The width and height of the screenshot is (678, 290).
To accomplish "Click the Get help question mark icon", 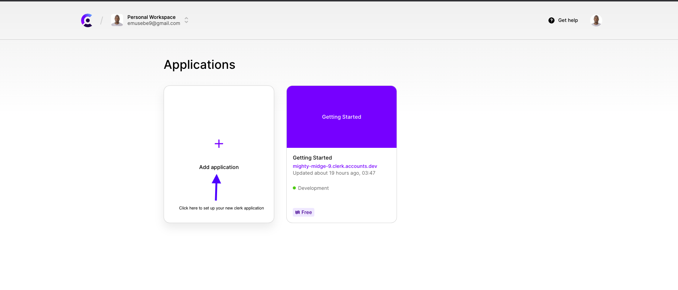I will click(x=551, y=20).
